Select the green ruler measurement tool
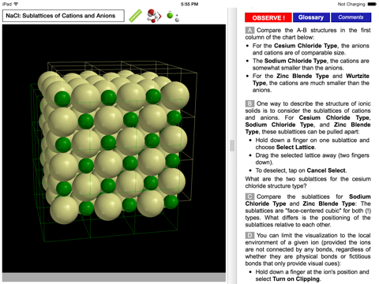Image resolution: width=379 pixels, height=284 pixels. [135, 16]
